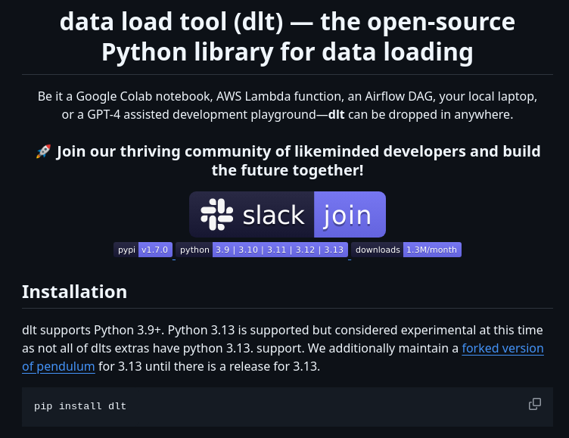The height and width of the screenshot is (438, 569).
Task: Open the forked version of pendulum link
Action: tap(502, 349)
